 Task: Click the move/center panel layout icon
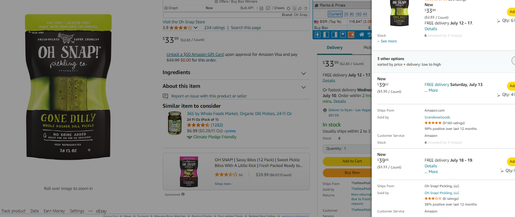click(x=317, y=34)
